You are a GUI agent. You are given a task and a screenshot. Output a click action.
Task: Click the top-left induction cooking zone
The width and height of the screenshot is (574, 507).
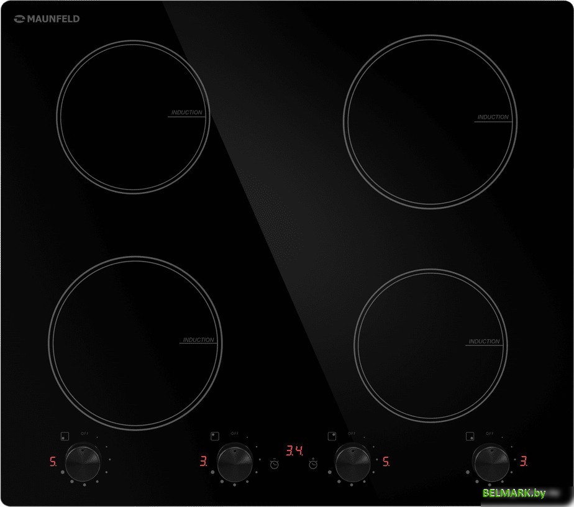[132, 117]
